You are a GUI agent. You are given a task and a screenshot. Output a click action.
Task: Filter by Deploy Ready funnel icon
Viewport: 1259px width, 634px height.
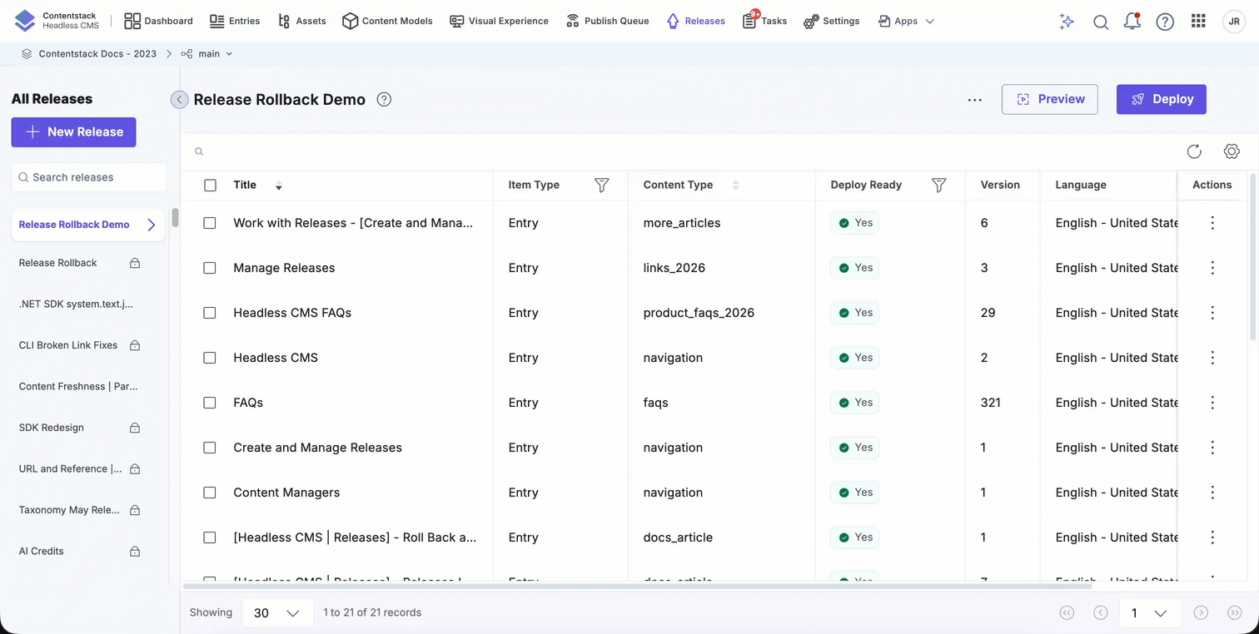(938, 186)
